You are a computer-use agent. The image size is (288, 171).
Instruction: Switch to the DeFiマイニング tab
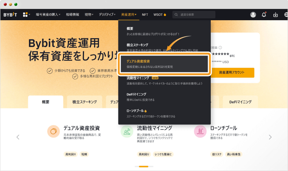click(240, 102)
